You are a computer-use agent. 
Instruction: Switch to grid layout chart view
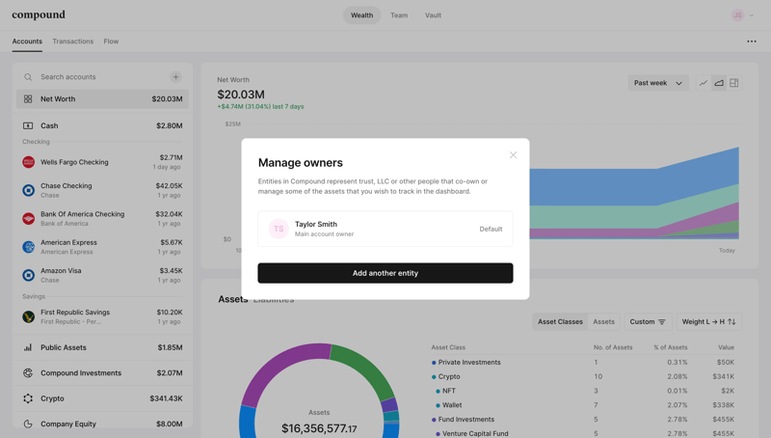pyautogui.click(x=734, y=83)
